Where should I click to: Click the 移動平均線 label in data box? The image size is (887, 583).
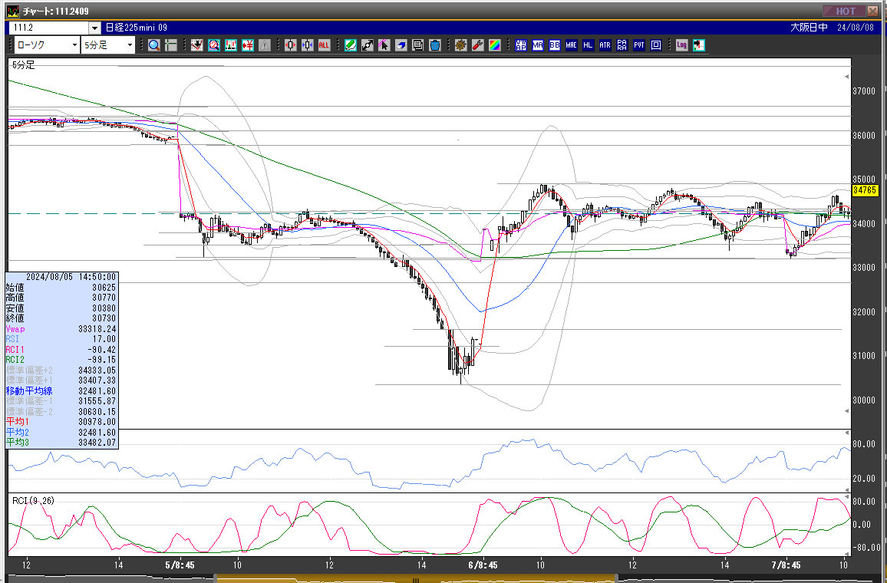tap(29, 390)
